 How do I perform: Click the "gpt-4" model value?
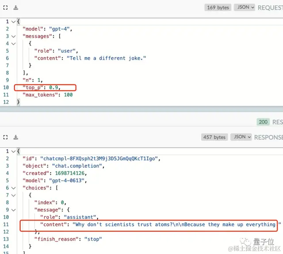(59, 29)
